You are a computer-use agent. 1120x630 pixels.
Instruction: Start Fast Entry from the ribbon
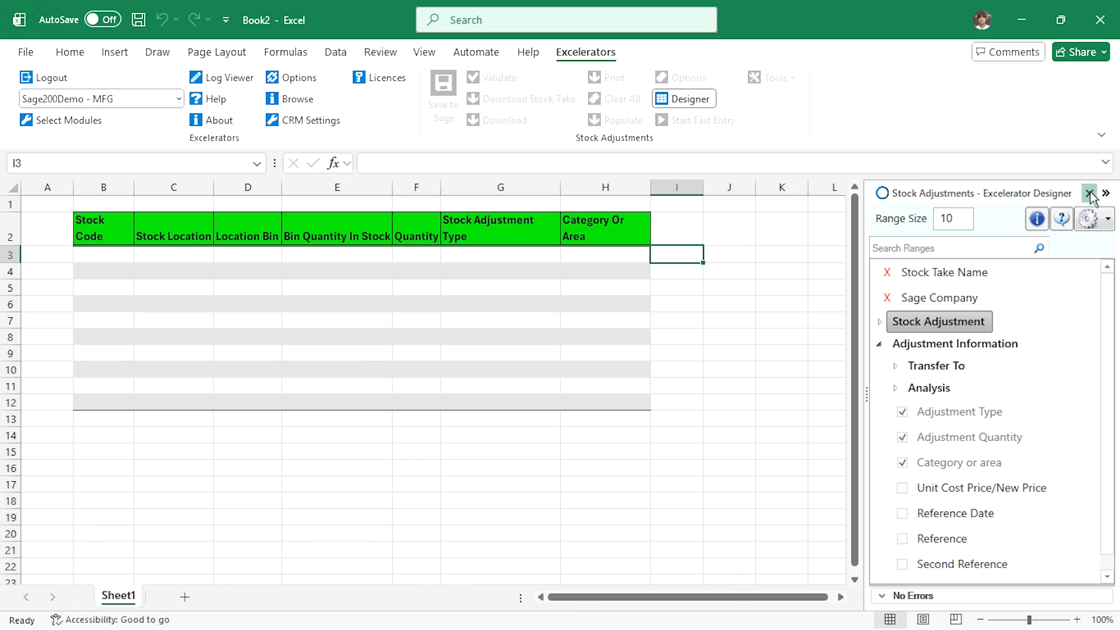(x=695, y=120)
